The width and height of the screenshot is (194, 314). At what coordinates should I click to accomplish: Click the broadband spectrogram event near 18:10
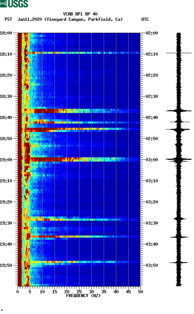coord(84,53)
